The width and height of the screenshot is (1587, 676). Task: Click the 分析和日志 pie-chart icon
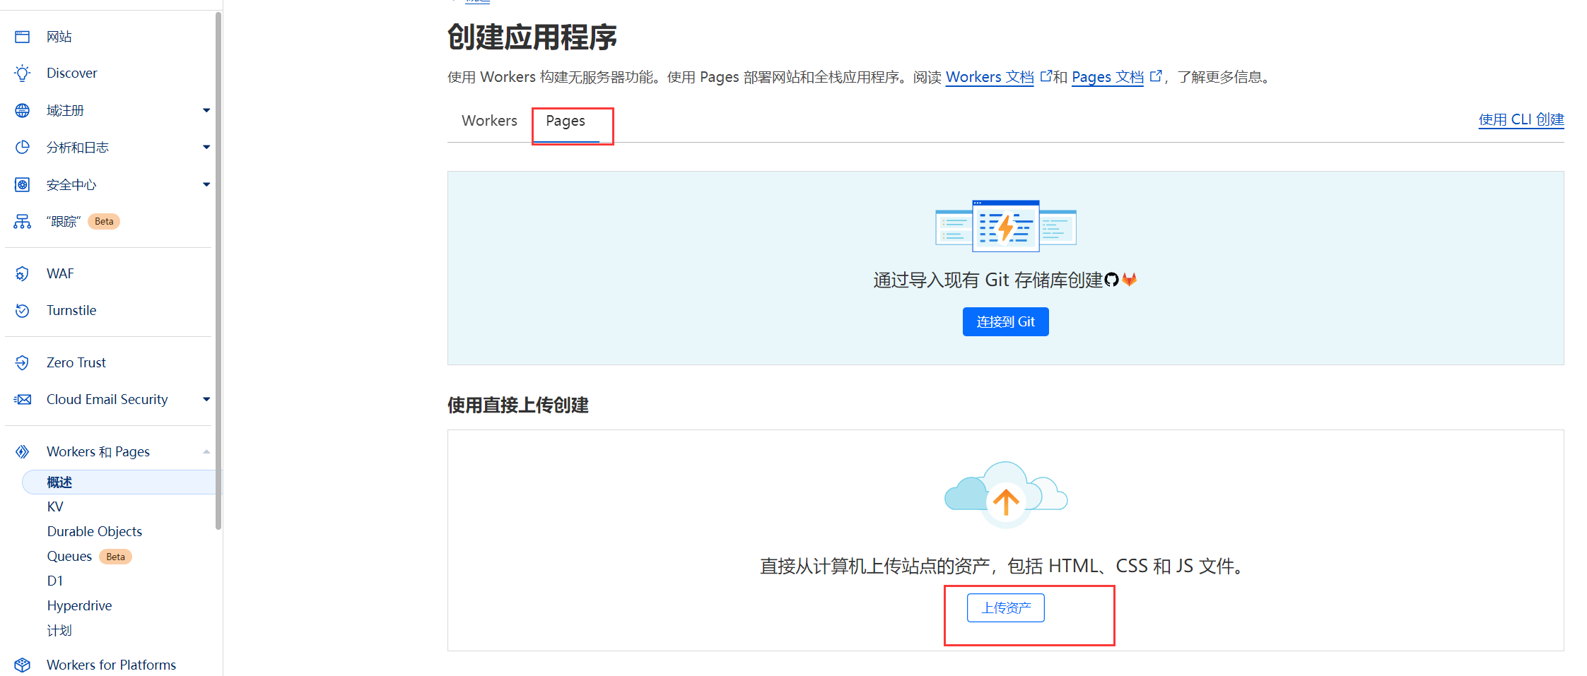[23, 147]
